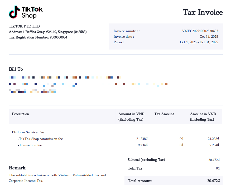Click the Bill To heading

[16, 69]
